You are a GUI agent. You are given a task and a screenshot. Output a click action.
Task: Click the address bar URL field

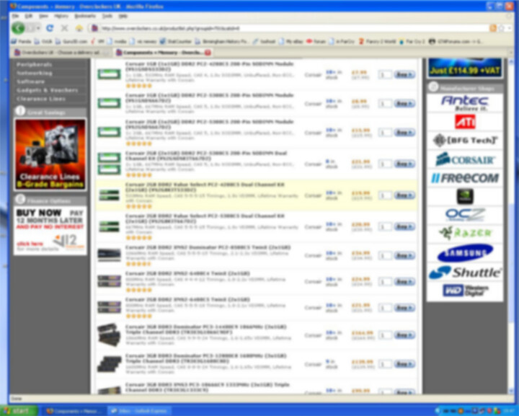pyautogui.click(x=288, y=28)
